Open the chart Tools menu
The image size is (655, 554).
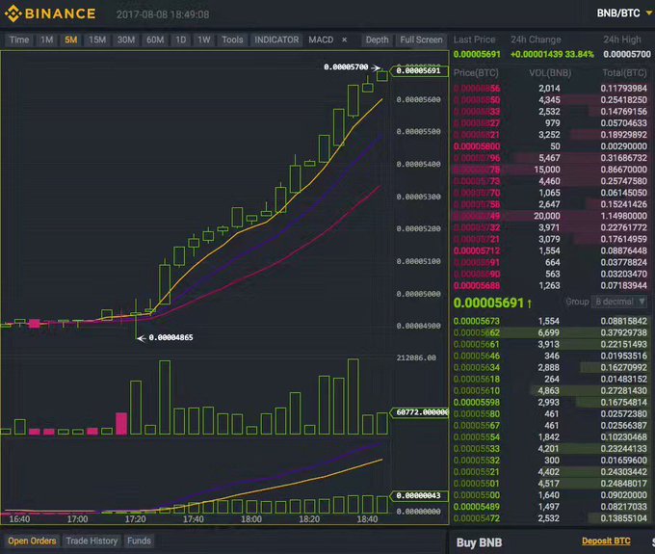tap(232, 40)
